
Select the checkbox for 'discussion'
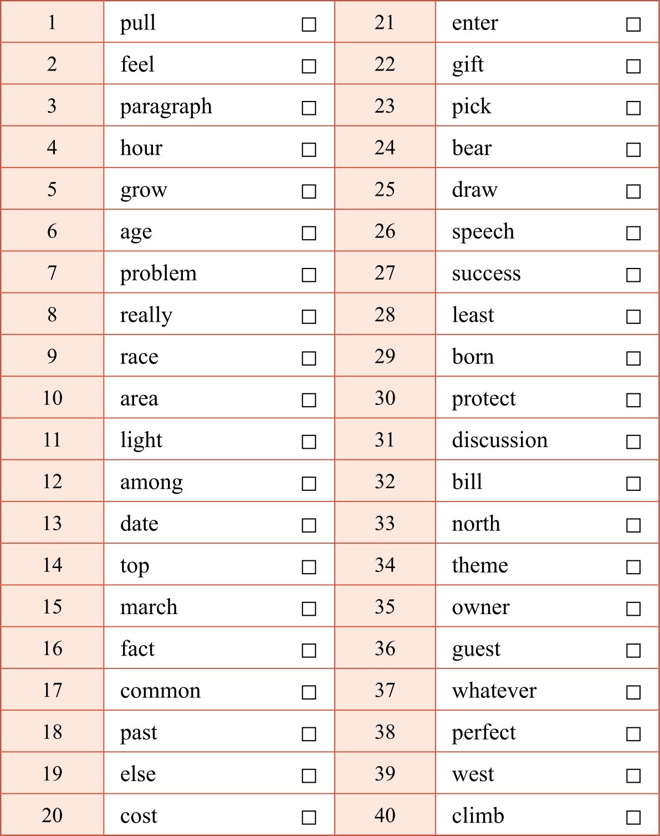633,442
